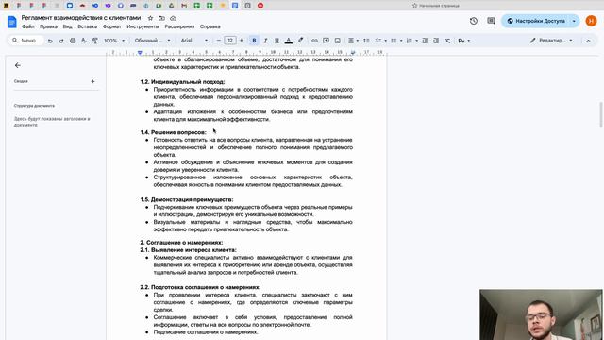Open version history clock icon
The width and height of the screenshot is (604, 340).
pyautogui.click(x=474, y=21)
